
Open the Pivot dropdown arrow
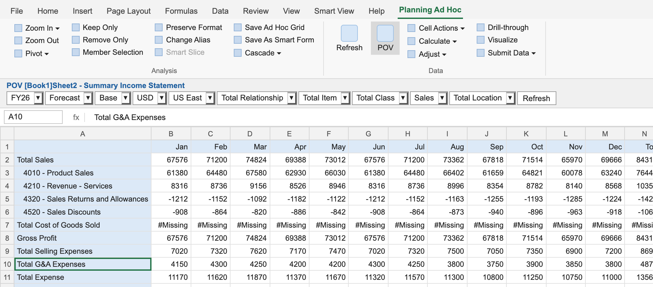tap(47, 54)
